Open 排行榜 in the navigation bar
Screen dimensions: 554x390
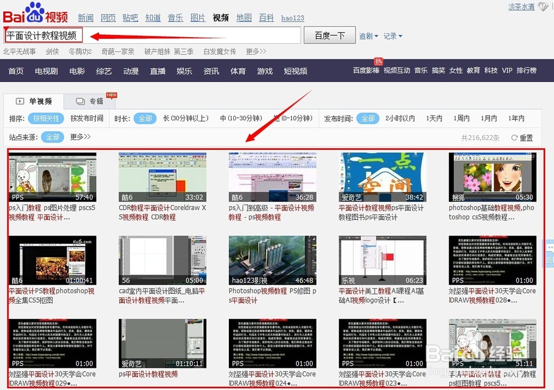pos(526,70)
